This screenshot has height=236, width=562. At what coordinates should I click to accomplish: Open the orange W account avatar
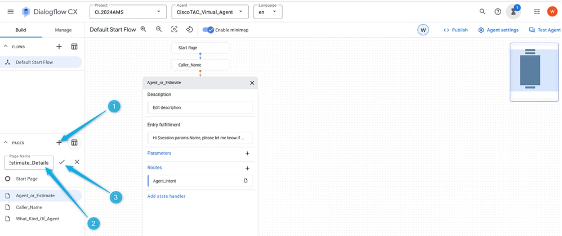(x=552, y=11)
